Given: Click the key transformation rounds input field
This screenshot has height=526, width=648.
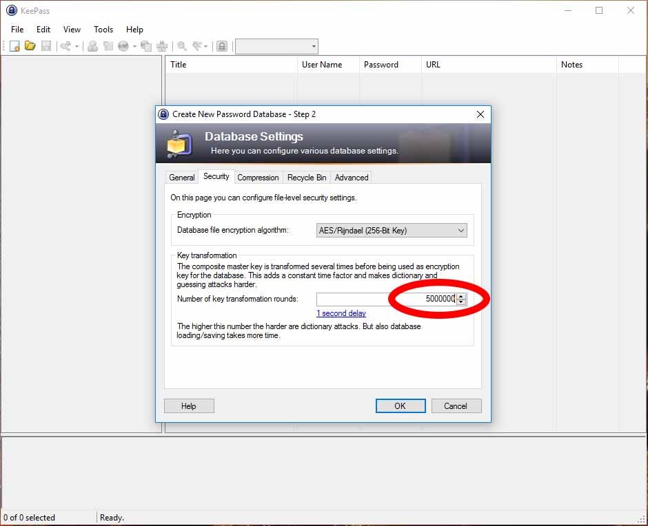Looking at the screenshot, I should coord(387,299).
